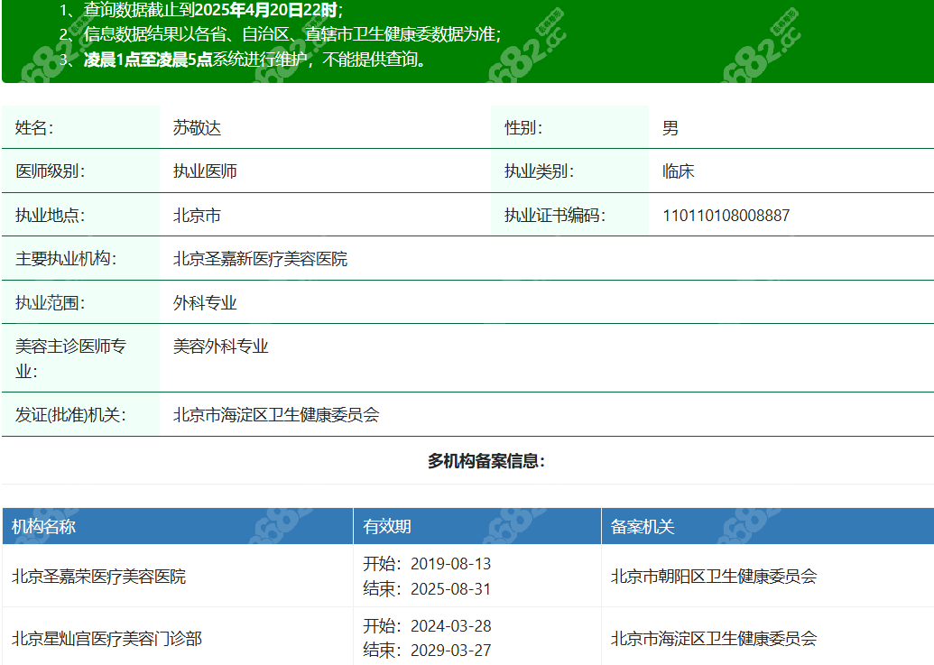This screenshot has width=934, height=665.
Task: Select 北京市海淀区卫生健康委员会 in the 北京星灿宫医疗美容门诊部 row
Action: tap(714, 639)
